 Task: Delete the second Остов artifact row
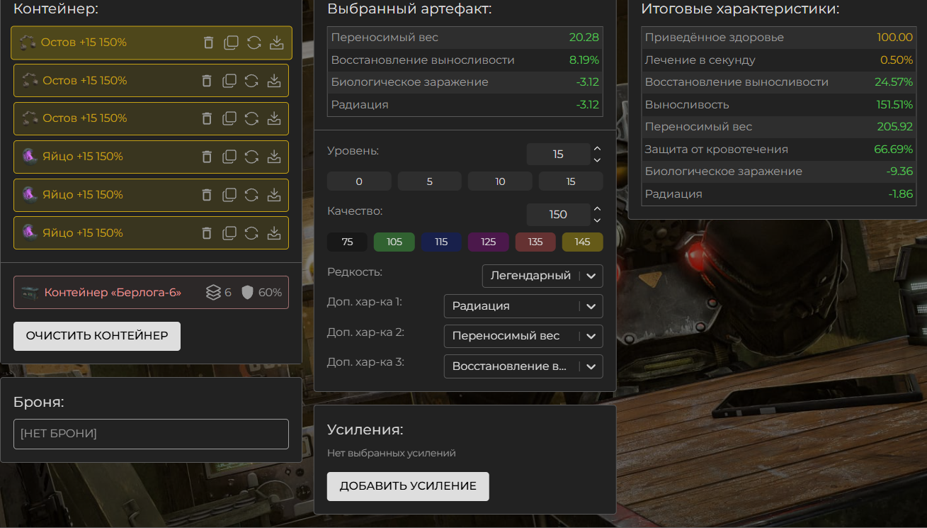[x=207, y=81]
